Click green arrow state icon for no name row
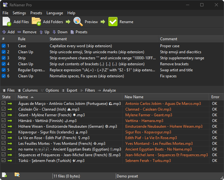Image resolution: width=224 pixels, height=180 pixels. point(10,149)
